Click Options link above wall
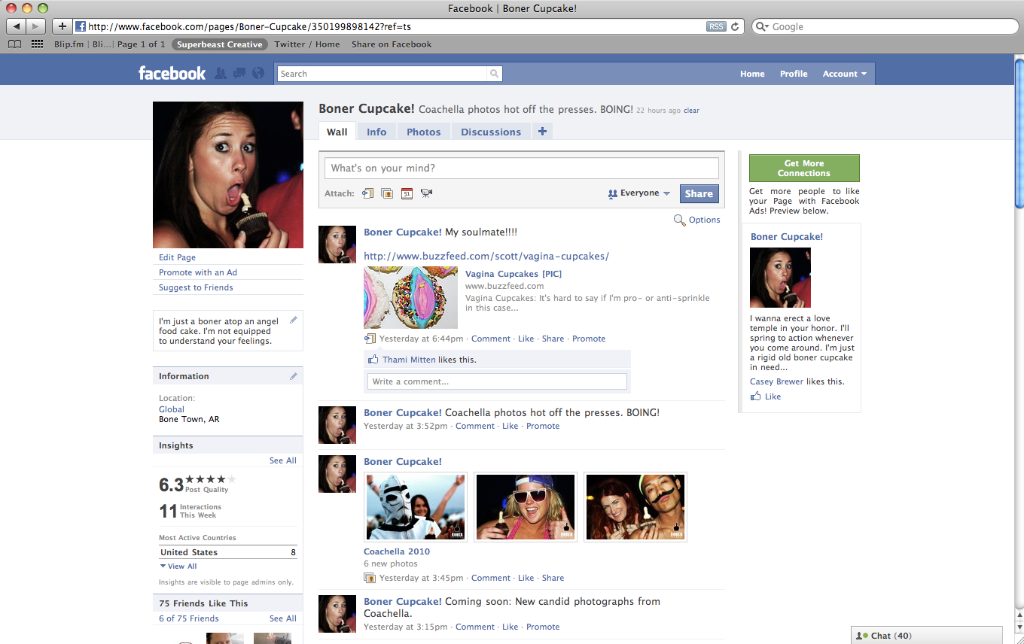1024x644 pixels. click(x=705, y=220)
